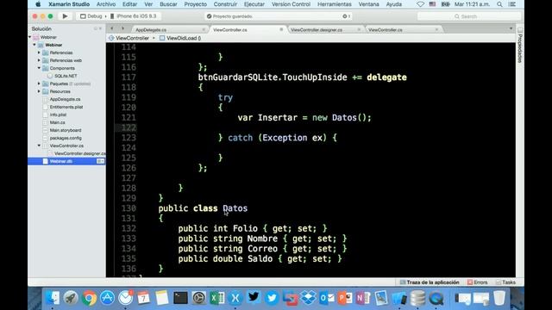Select the Webinar.db file row
Screen dimensions: 552x310
pyautogui.click(x=66, y=161)
